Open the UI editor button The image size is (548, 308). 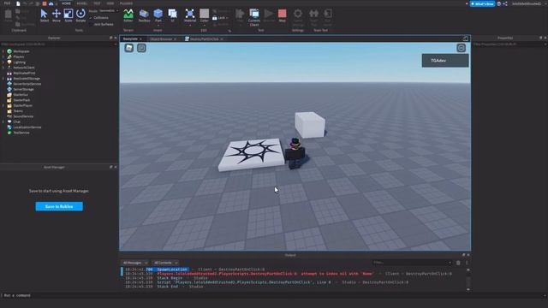[x=173, y=15]
